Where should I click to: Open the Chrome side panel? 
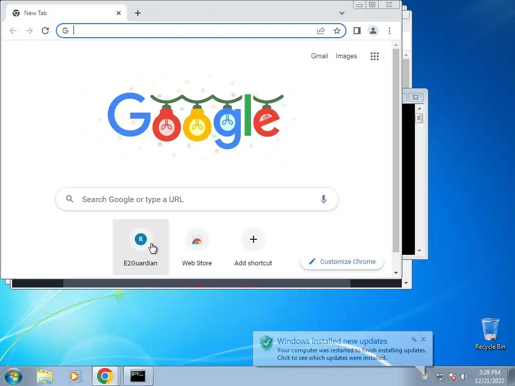[x=357, y=31]
